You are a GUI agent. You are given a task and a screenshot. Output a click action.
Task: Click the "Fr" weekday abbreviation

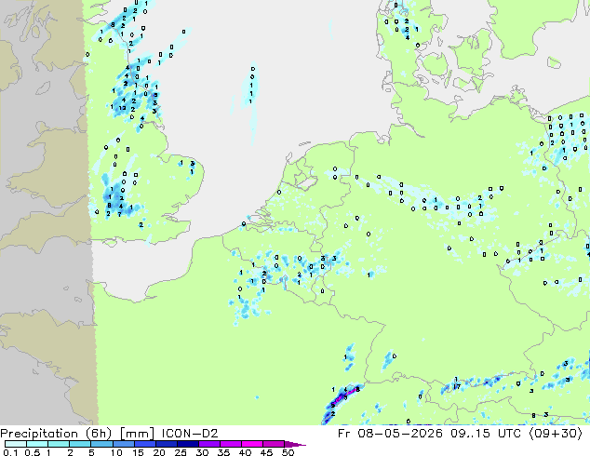point(343,434)
